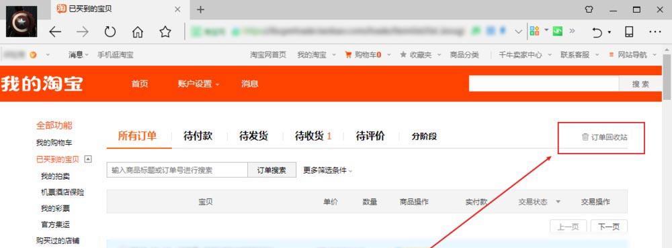The image size is (672, 248).
Task: Open the browser skin shirt icon
Action: [x=589, y=9]
